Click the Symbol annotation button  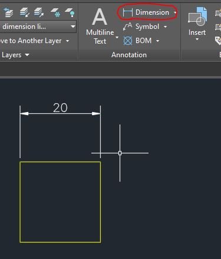pyautogui.click(x=141, y=27)
